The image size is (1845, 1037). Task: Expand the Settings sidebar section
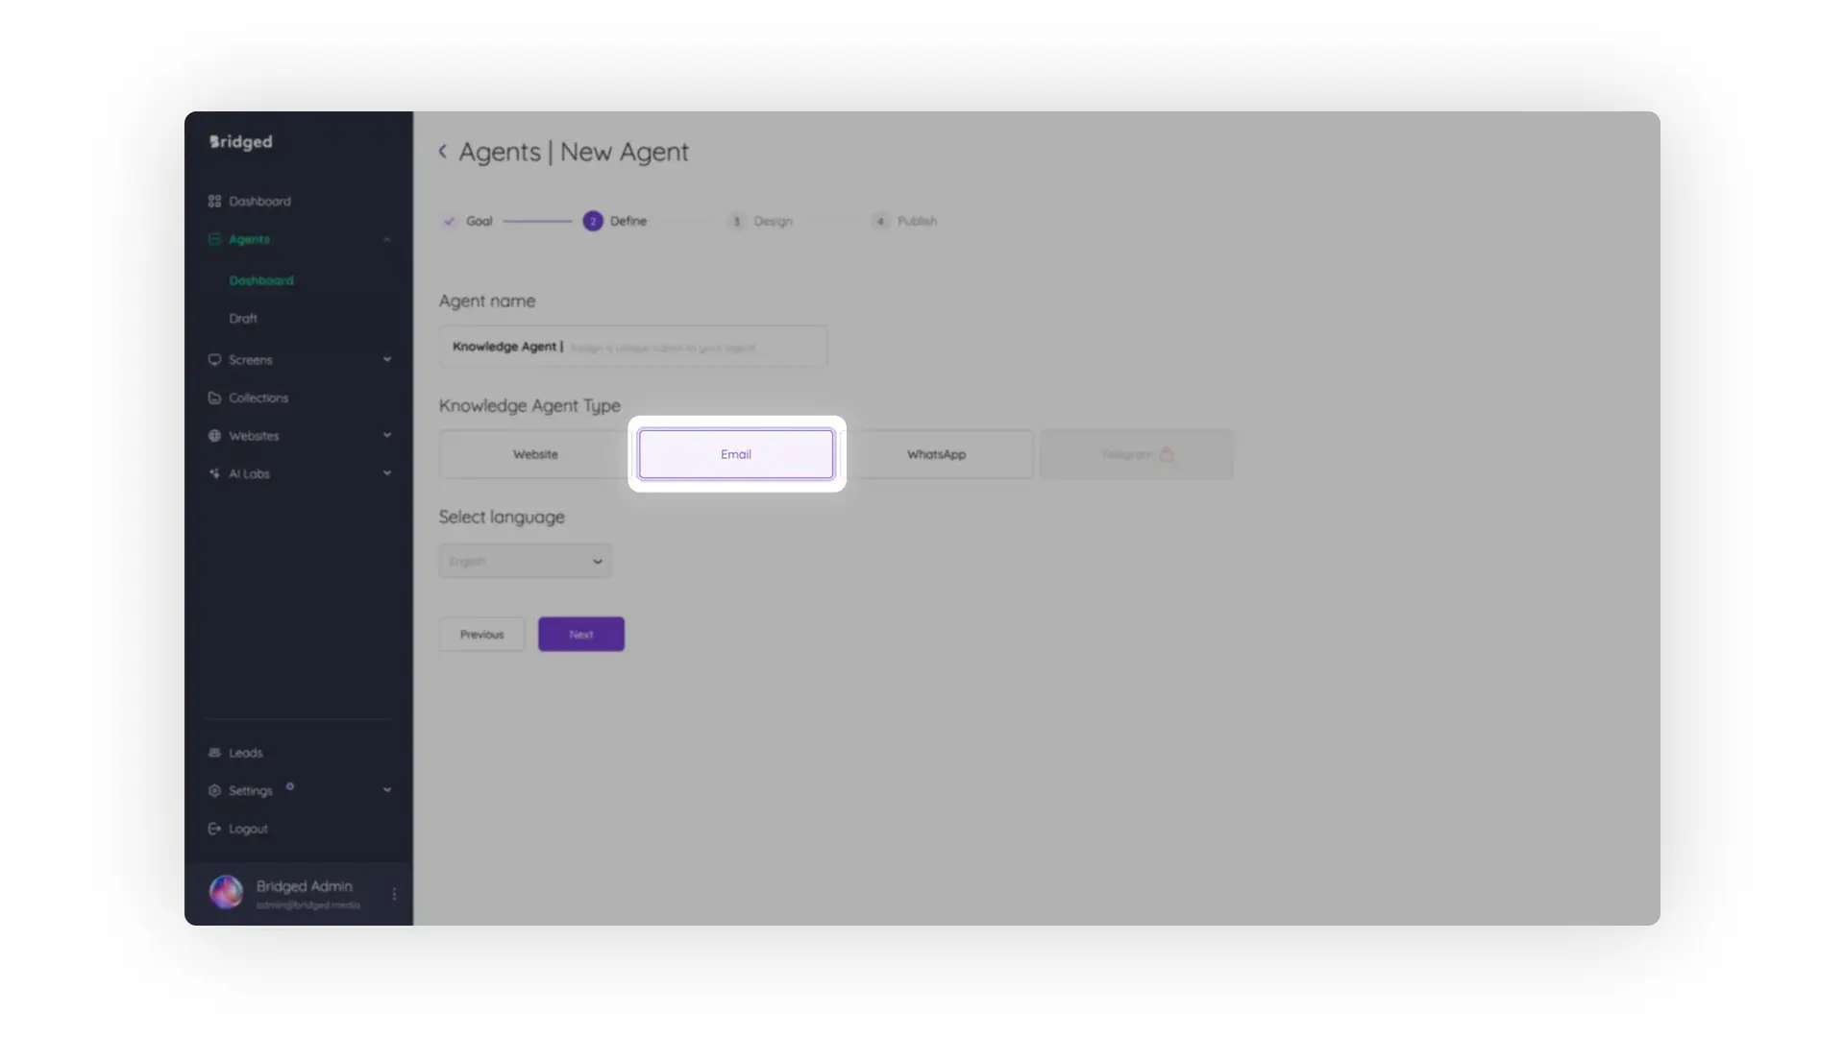386,790
